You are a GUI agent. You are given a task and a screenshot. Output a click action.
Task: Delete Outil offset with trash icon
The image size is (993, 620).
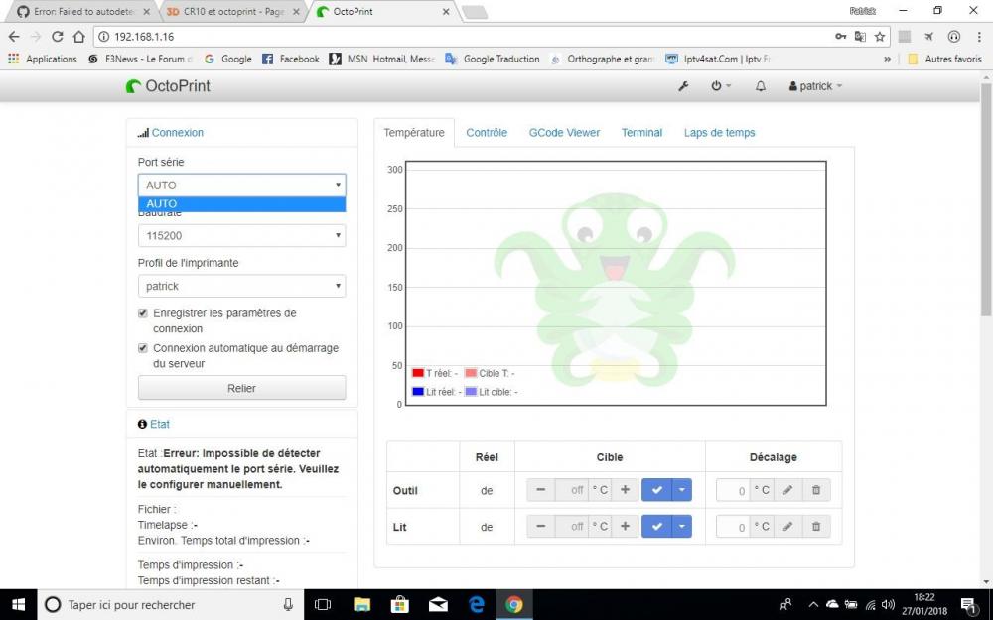pos(815,490)
